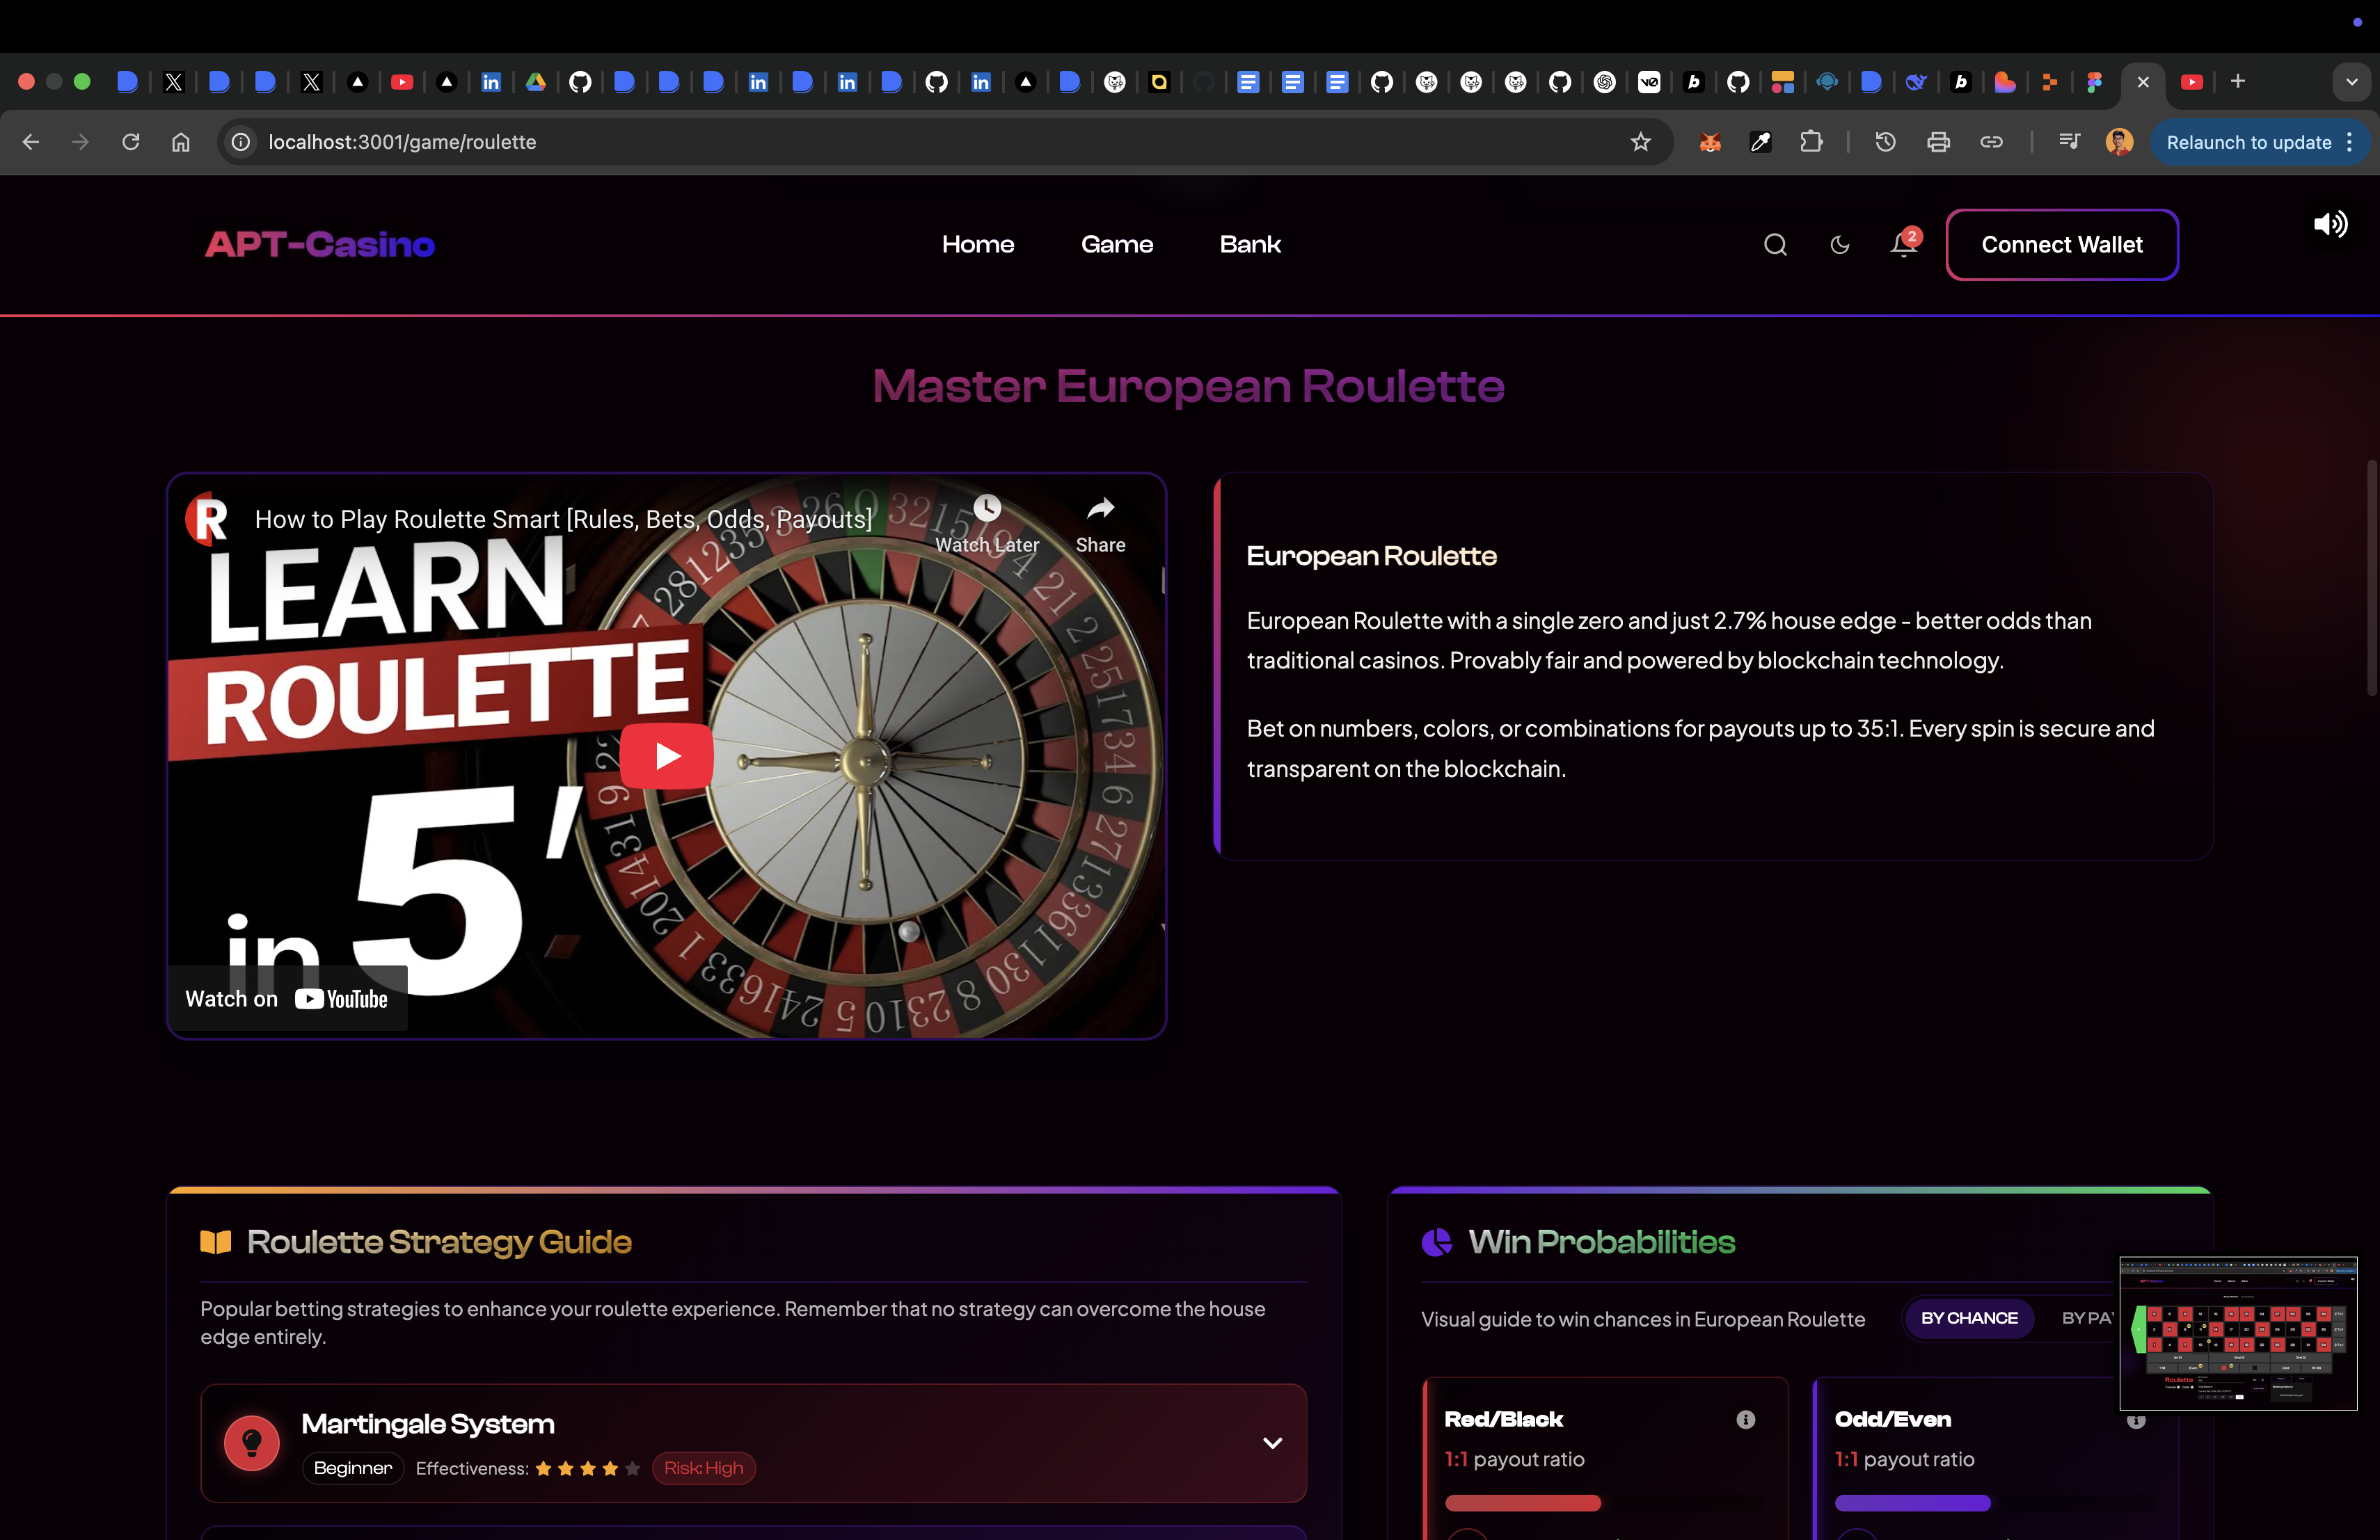The width and height of the screenshot is (2380, 1540).
Task: Bookmark page with the star icon
Action: [1640, 142]
